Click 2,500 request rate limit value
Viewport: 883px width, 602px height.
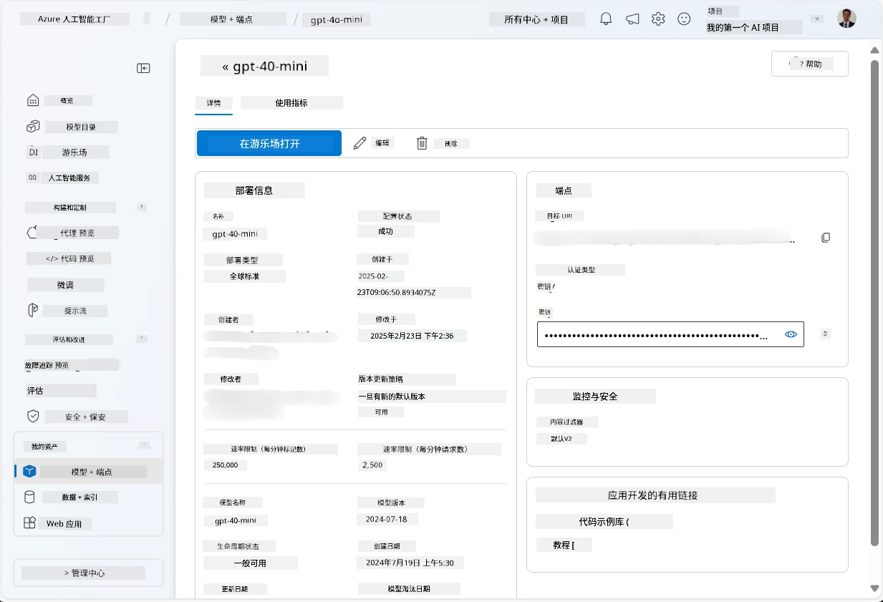tap(372, 465)
